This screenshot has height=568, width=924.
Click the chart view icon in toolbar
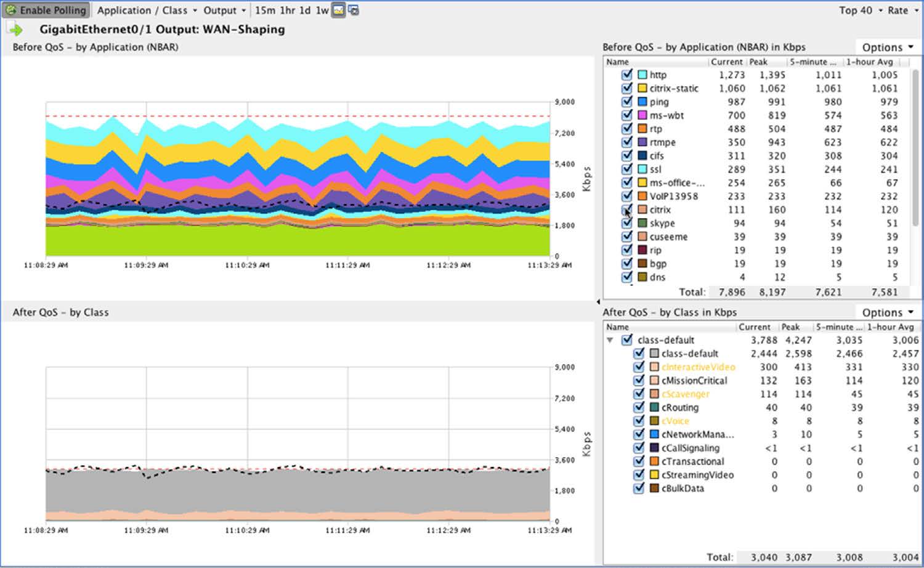pyautogui.click(x=338, y=10)
